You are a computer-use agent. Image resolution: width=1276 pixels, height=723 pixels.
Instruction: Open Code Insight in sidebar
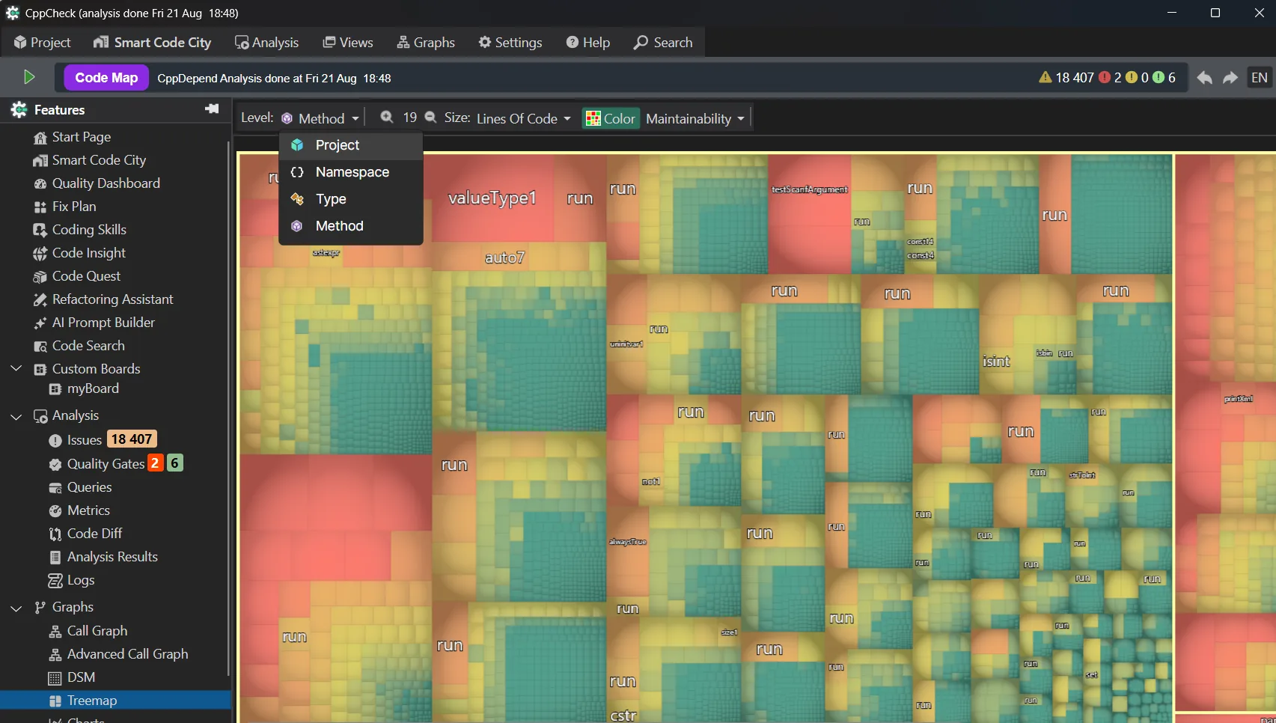click(88, 253)
